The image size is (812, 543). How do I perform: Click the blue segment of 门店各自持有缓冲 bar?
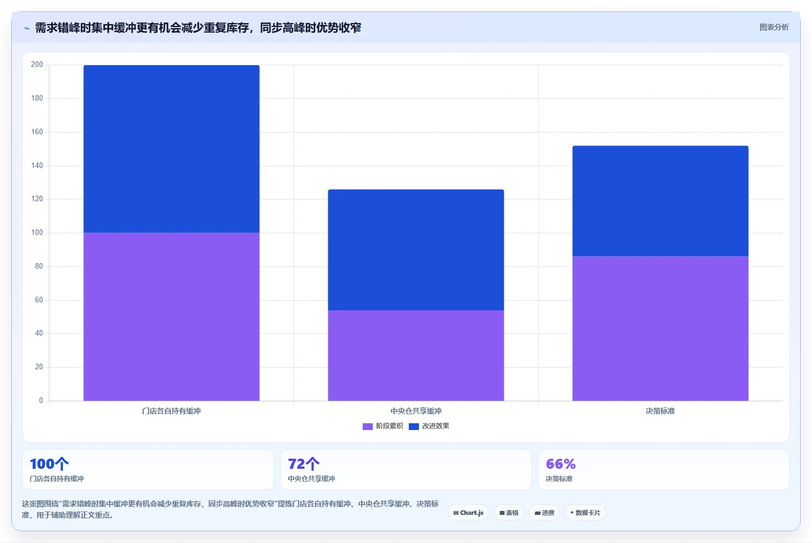coord(172,149)
